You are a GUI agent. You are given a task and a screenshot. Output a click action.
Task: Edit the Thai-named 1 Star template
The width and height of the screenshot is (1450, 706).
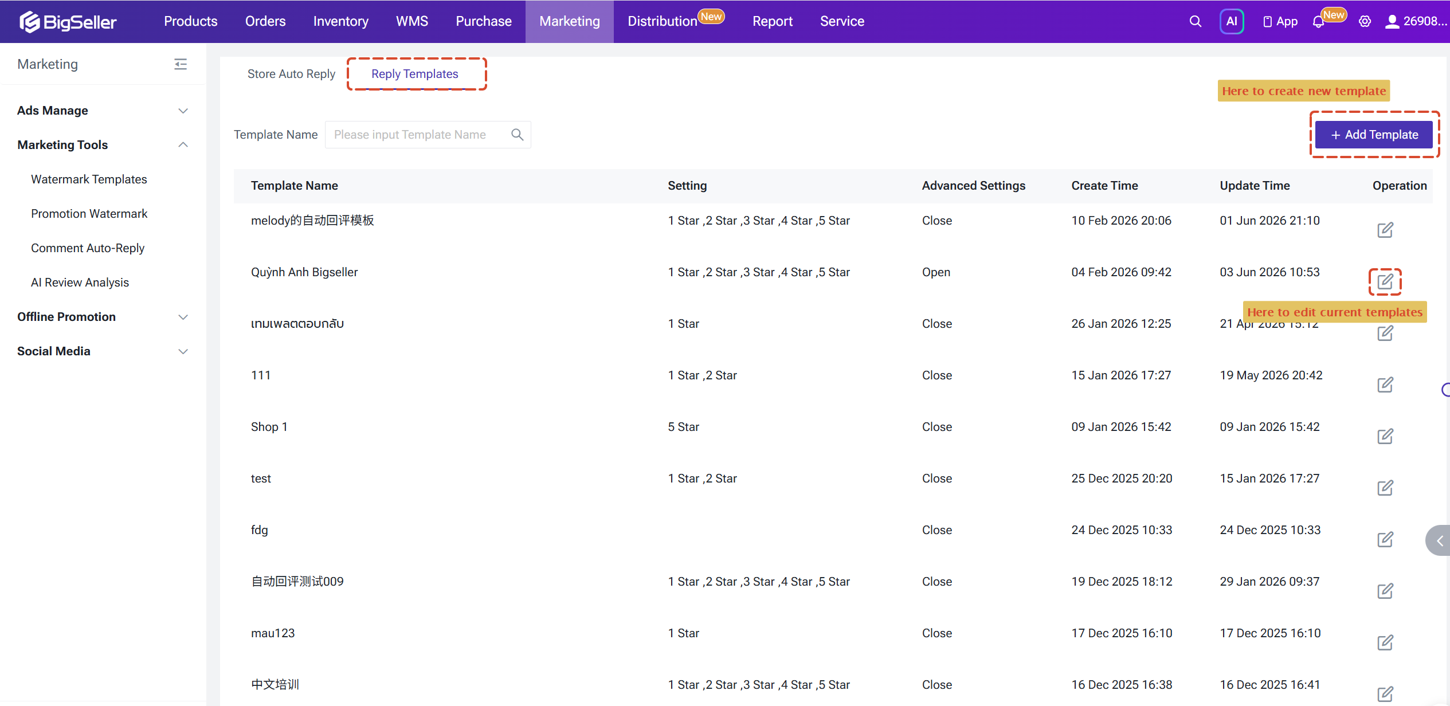(x=1385, y=334)
